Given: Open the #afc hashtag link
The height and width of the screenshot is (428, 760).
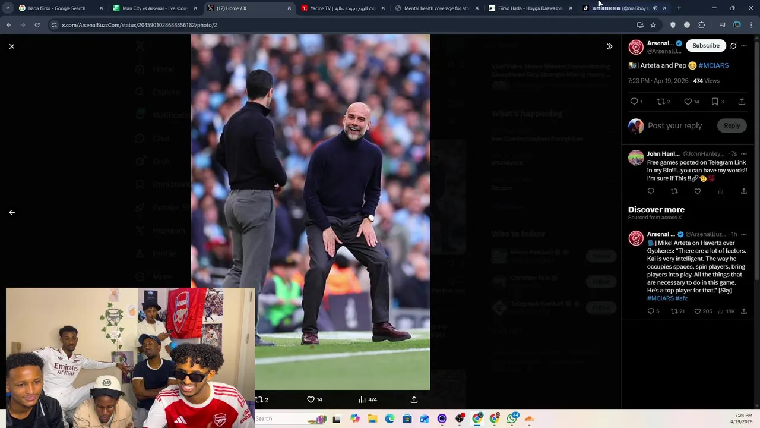Looking at the screenshot, I should [682, 298].
